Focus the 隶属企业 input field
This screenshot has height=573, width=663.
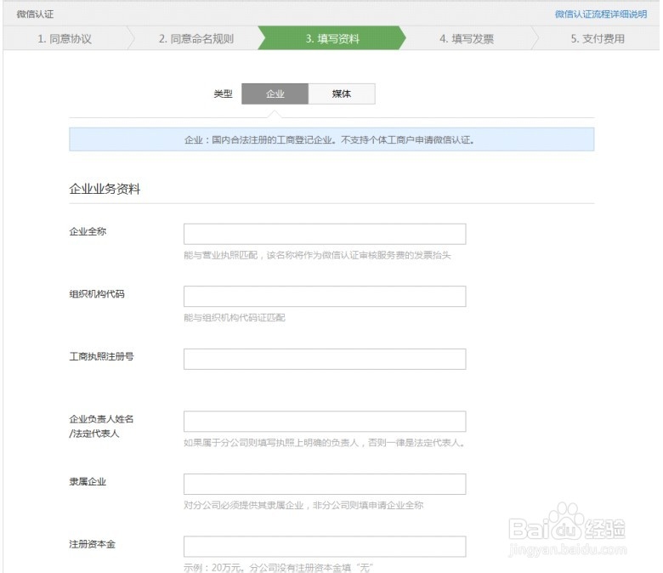coord(325,485)
